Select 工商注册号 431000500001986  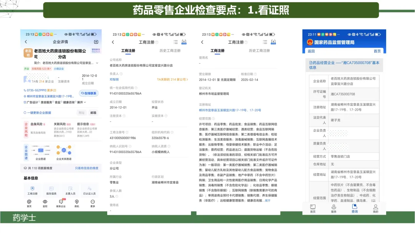coord(123,138)
